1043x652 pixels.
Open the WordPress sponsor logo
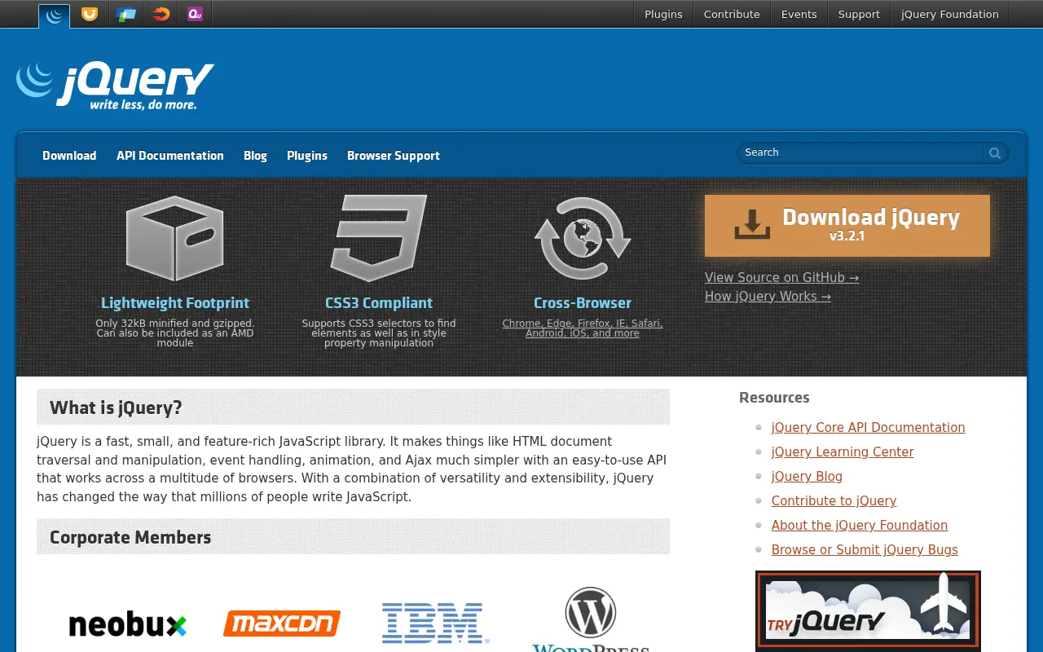coord(591,619)
